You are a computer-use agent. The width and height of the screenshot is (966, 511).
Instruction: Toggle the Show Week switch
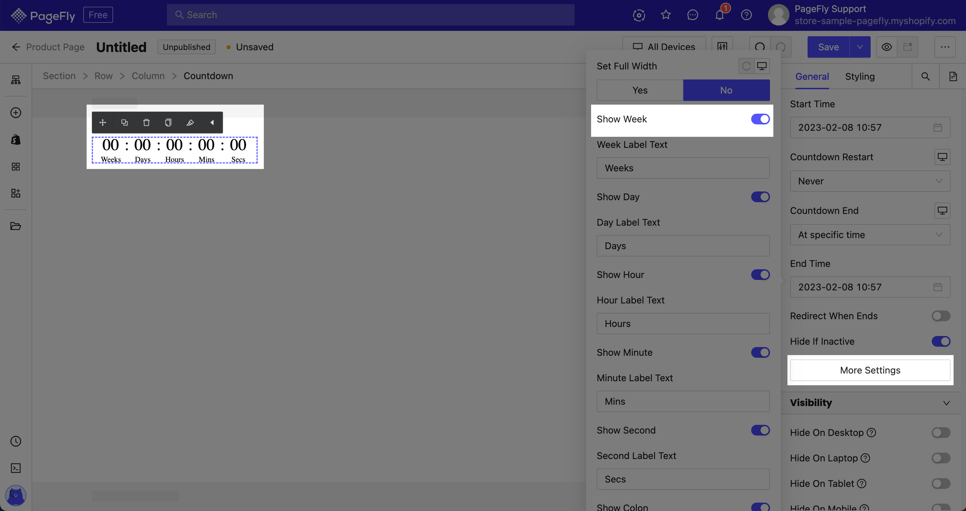click(760, 119)
